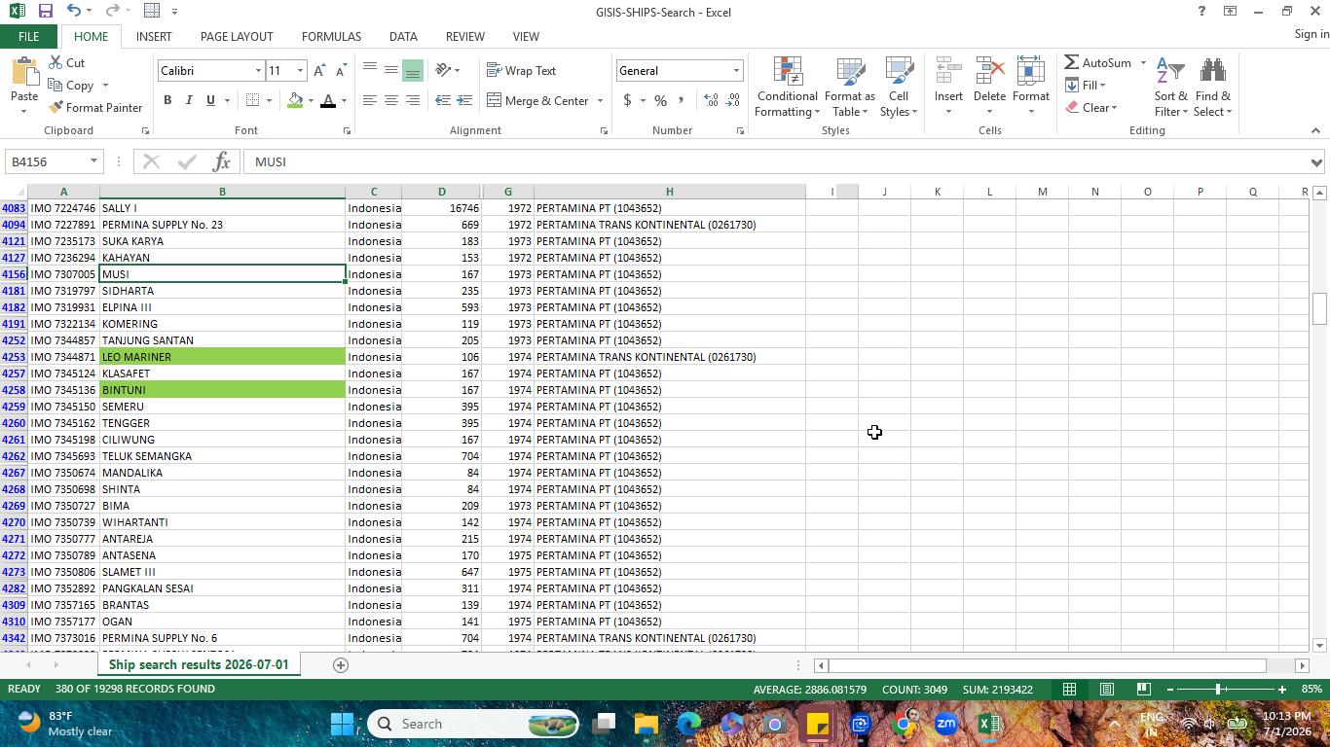The width and height of the screenshot is (1330, 747).
Task: Open Conditional Formatting options
Action: [x=787, y=87]
